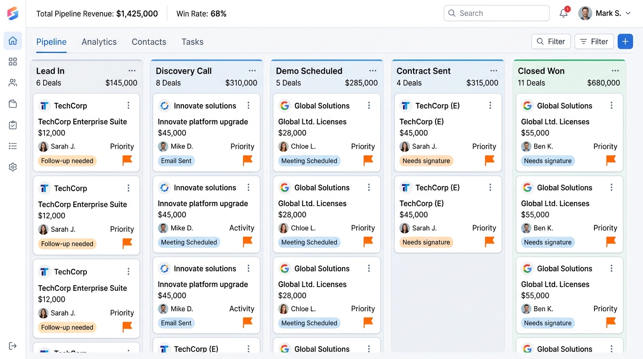
Task: Open the Contacts tab
Action: (149, 42)
